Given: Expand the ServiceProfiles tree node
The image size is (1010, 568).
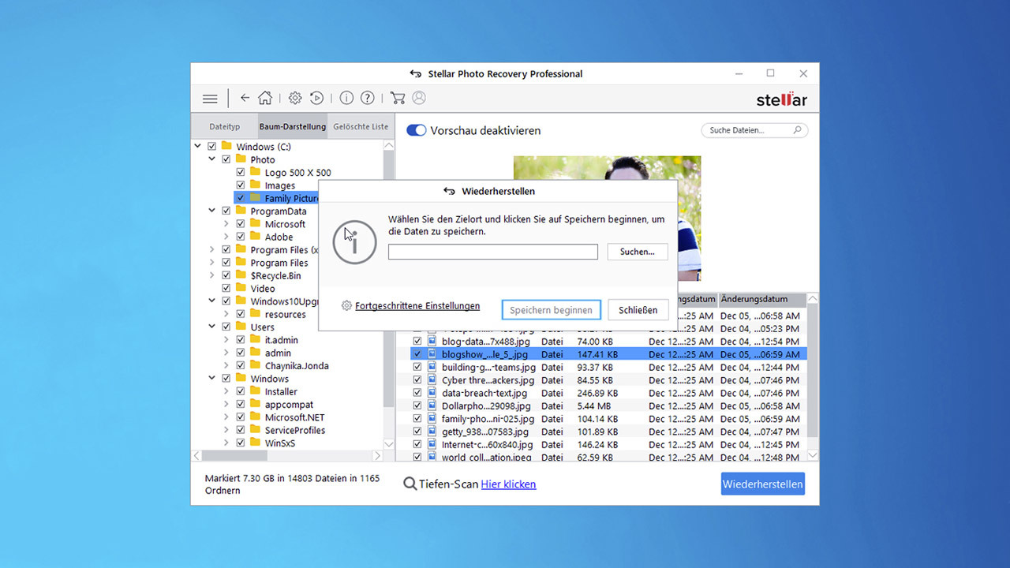Looking at the screenshot, I should click(226, 430).
